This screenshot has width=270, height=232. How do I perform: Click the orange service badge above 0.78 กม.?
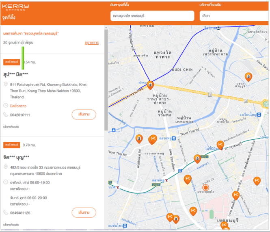coord(11,145)
